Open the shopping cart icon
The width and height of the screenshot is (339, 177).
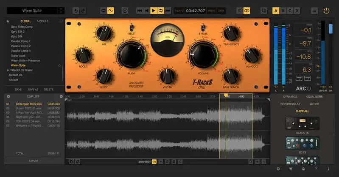[291, 169]
